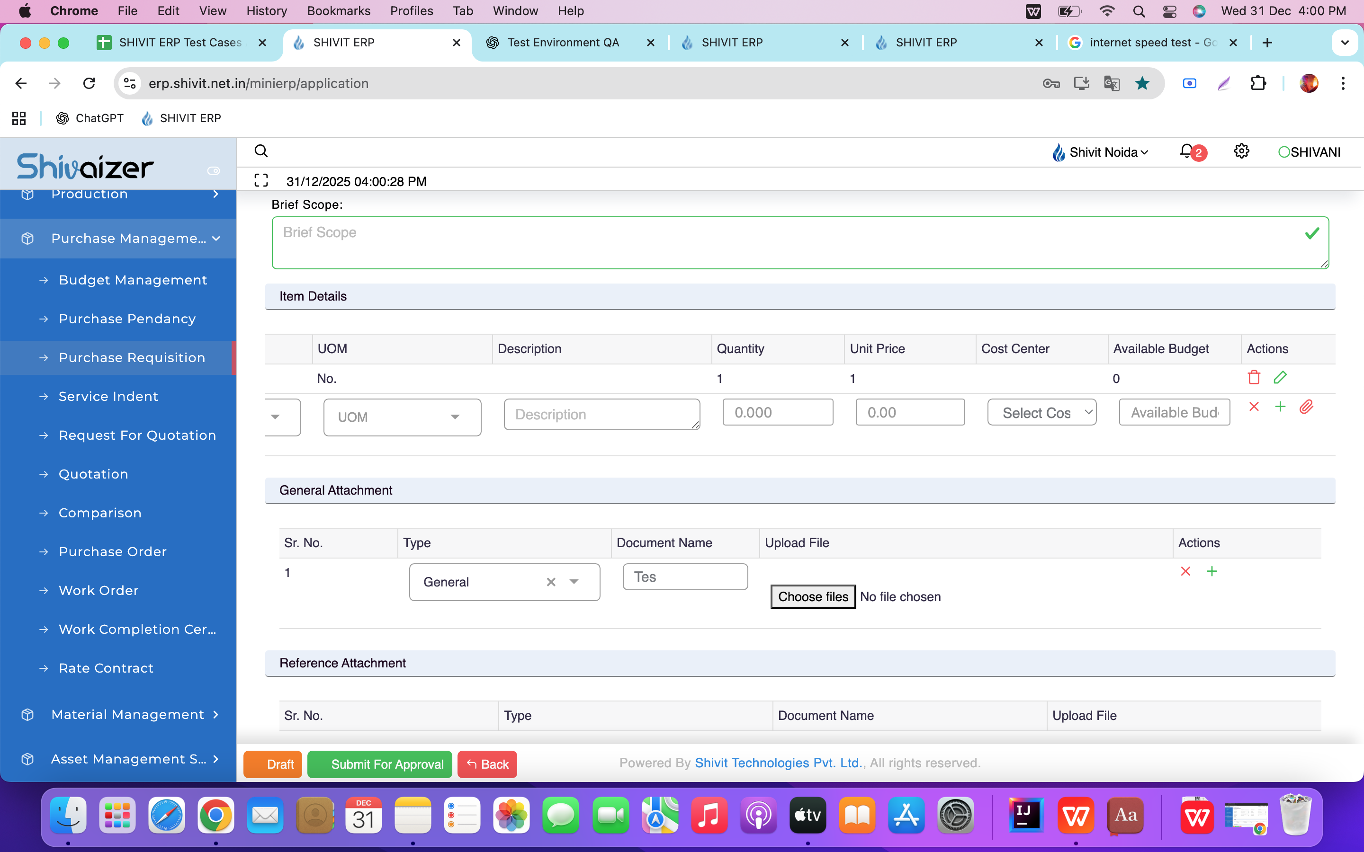Open the notifications bell icon
Viewport: 1364px width, 852px height.
pyautogui.click(x=1187, y=151)
